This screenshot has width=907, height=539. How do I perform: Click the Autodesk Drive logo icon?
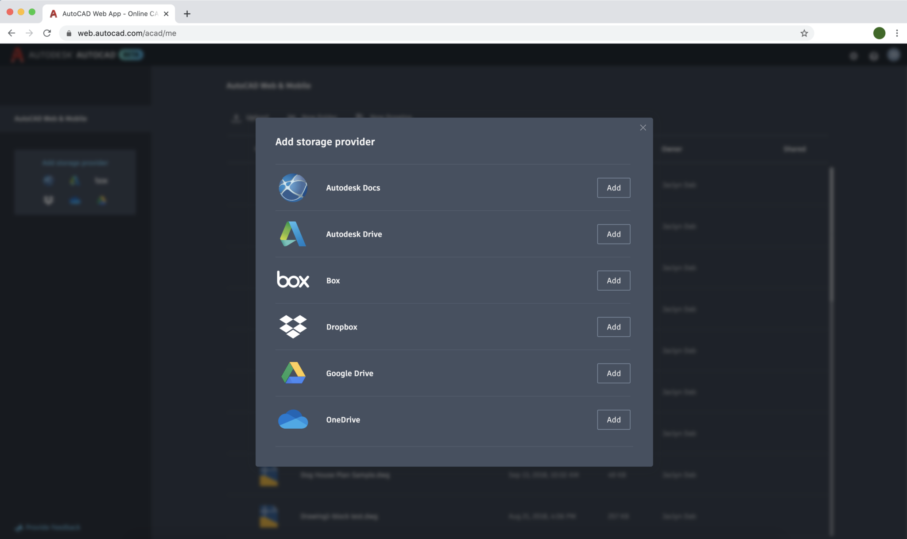[x=292, y=234]
